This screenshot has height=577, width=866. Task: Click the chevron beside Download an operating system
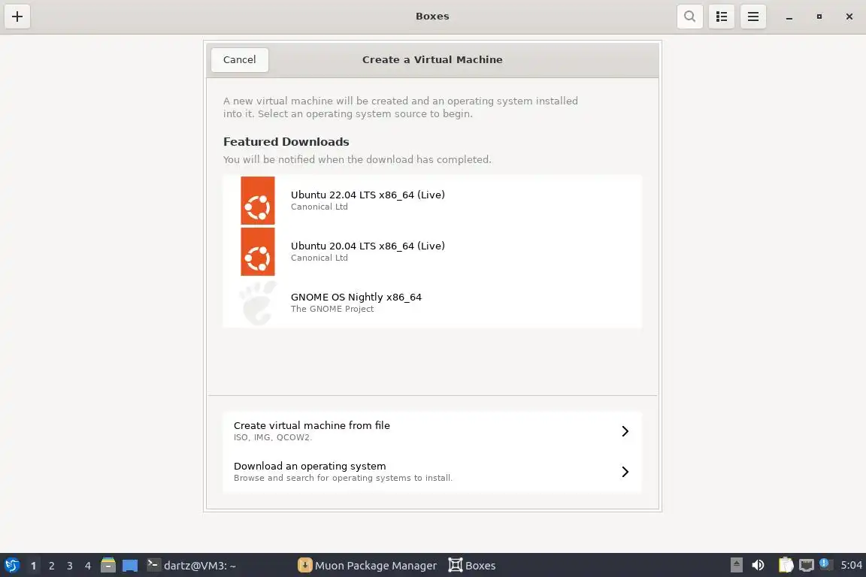coord(625,472)
